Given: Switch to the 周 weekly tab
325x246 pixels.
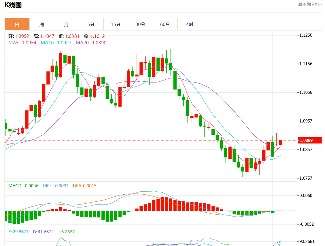Looking at the screenshot, I should coord(42,24).
